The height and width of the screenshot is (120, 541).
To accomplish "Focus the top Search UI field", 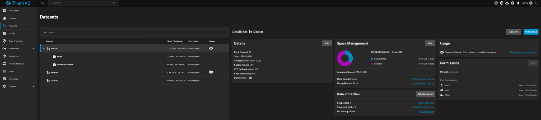I will click(x=83, y=3).
